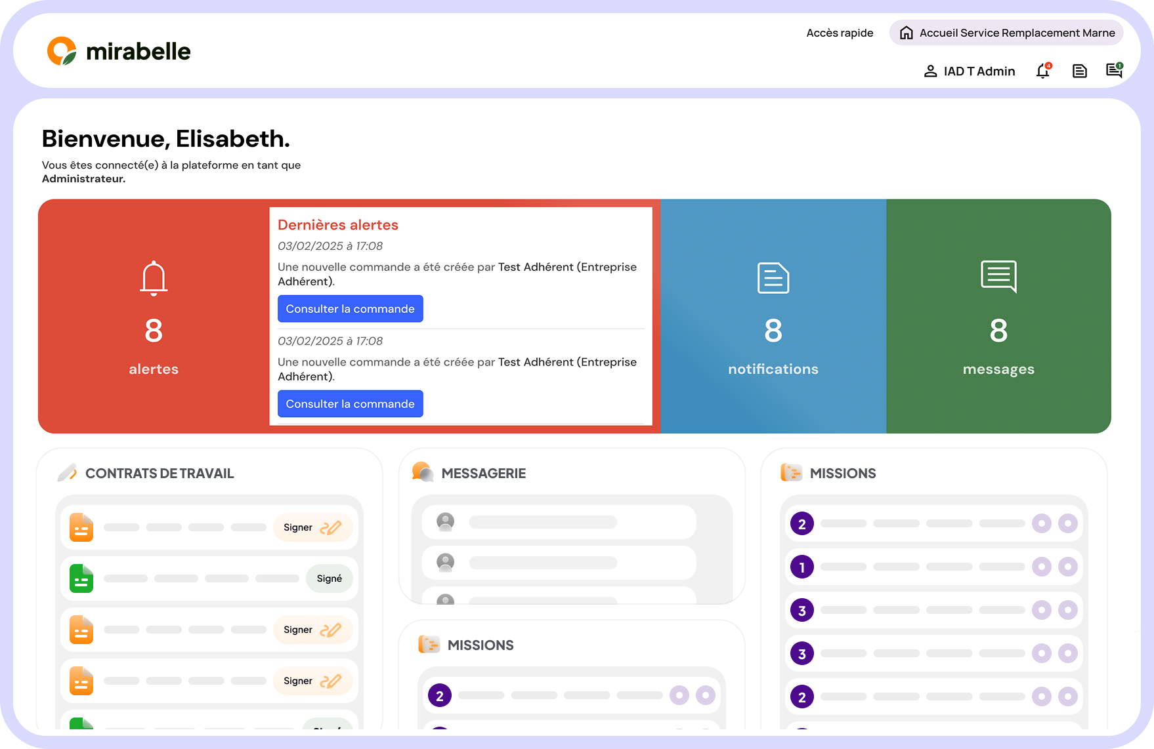Click the IAD T Admin user profile

click(x=970, y=71)
